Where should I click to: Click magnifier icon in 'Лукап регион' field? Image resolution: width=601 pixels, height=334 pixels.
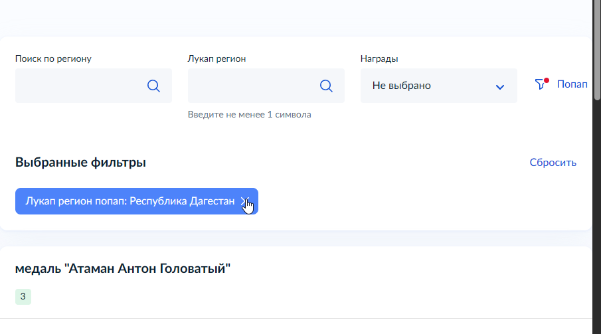(x=326, y=86)
